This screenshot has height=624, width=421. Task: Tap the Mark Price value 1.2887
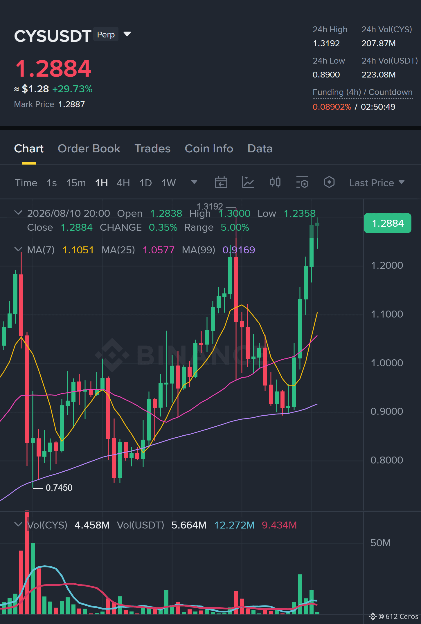pyautogui.click(x=72, y=104)
